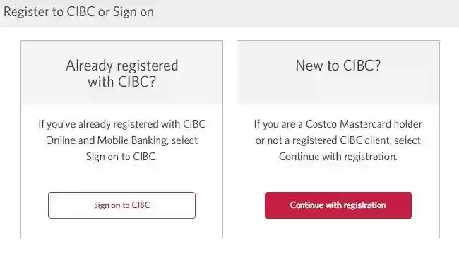Click the gray header area of the left card
459x254 pixels.
tap(121, 73)
